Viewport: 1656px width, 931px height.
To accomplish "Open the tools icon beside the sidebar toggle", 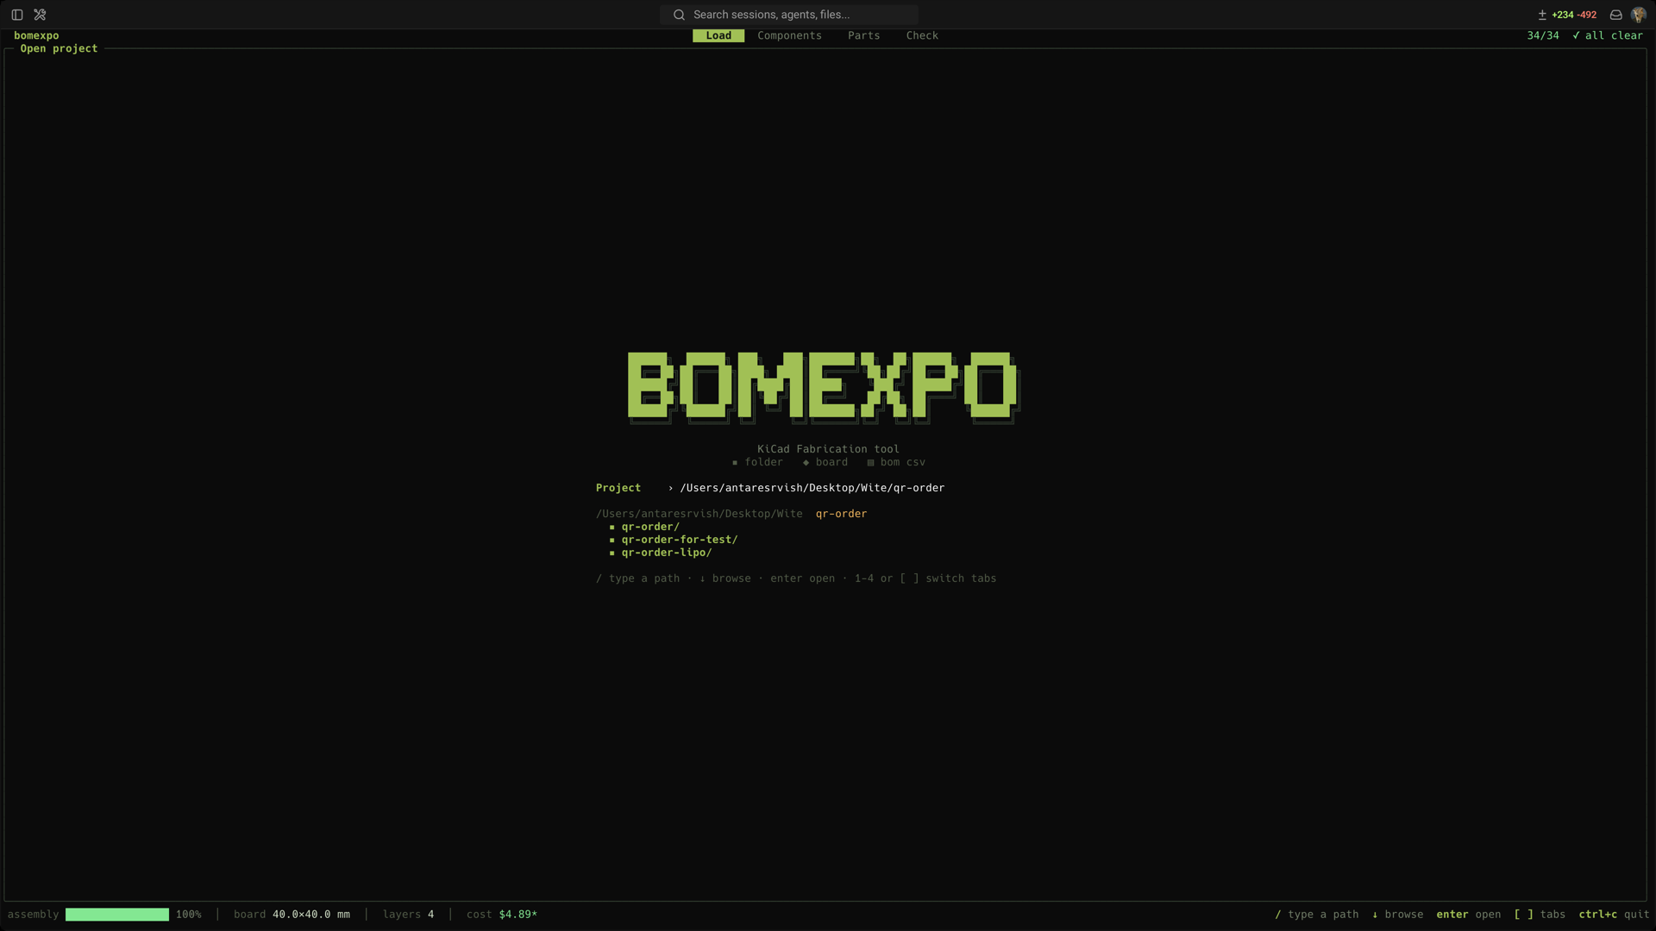I will coord(40,15).
